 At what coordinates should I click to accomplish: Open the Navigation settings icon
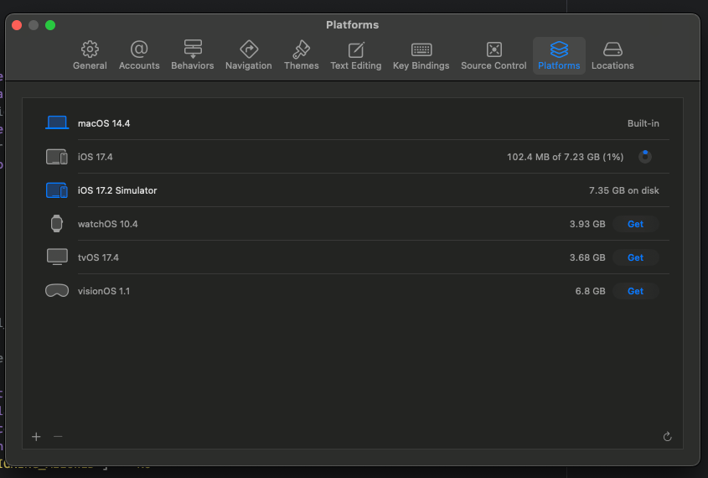coord(249,49)
